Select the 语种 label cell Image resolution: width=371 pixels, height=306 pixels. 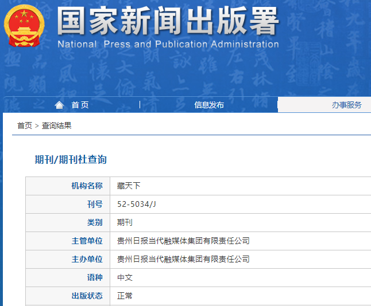(x=68, y=278)
